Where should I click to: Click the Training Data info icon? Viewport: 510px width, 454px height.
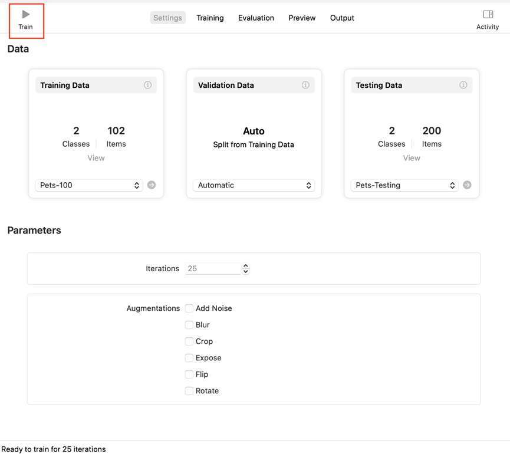coord(148,85)
